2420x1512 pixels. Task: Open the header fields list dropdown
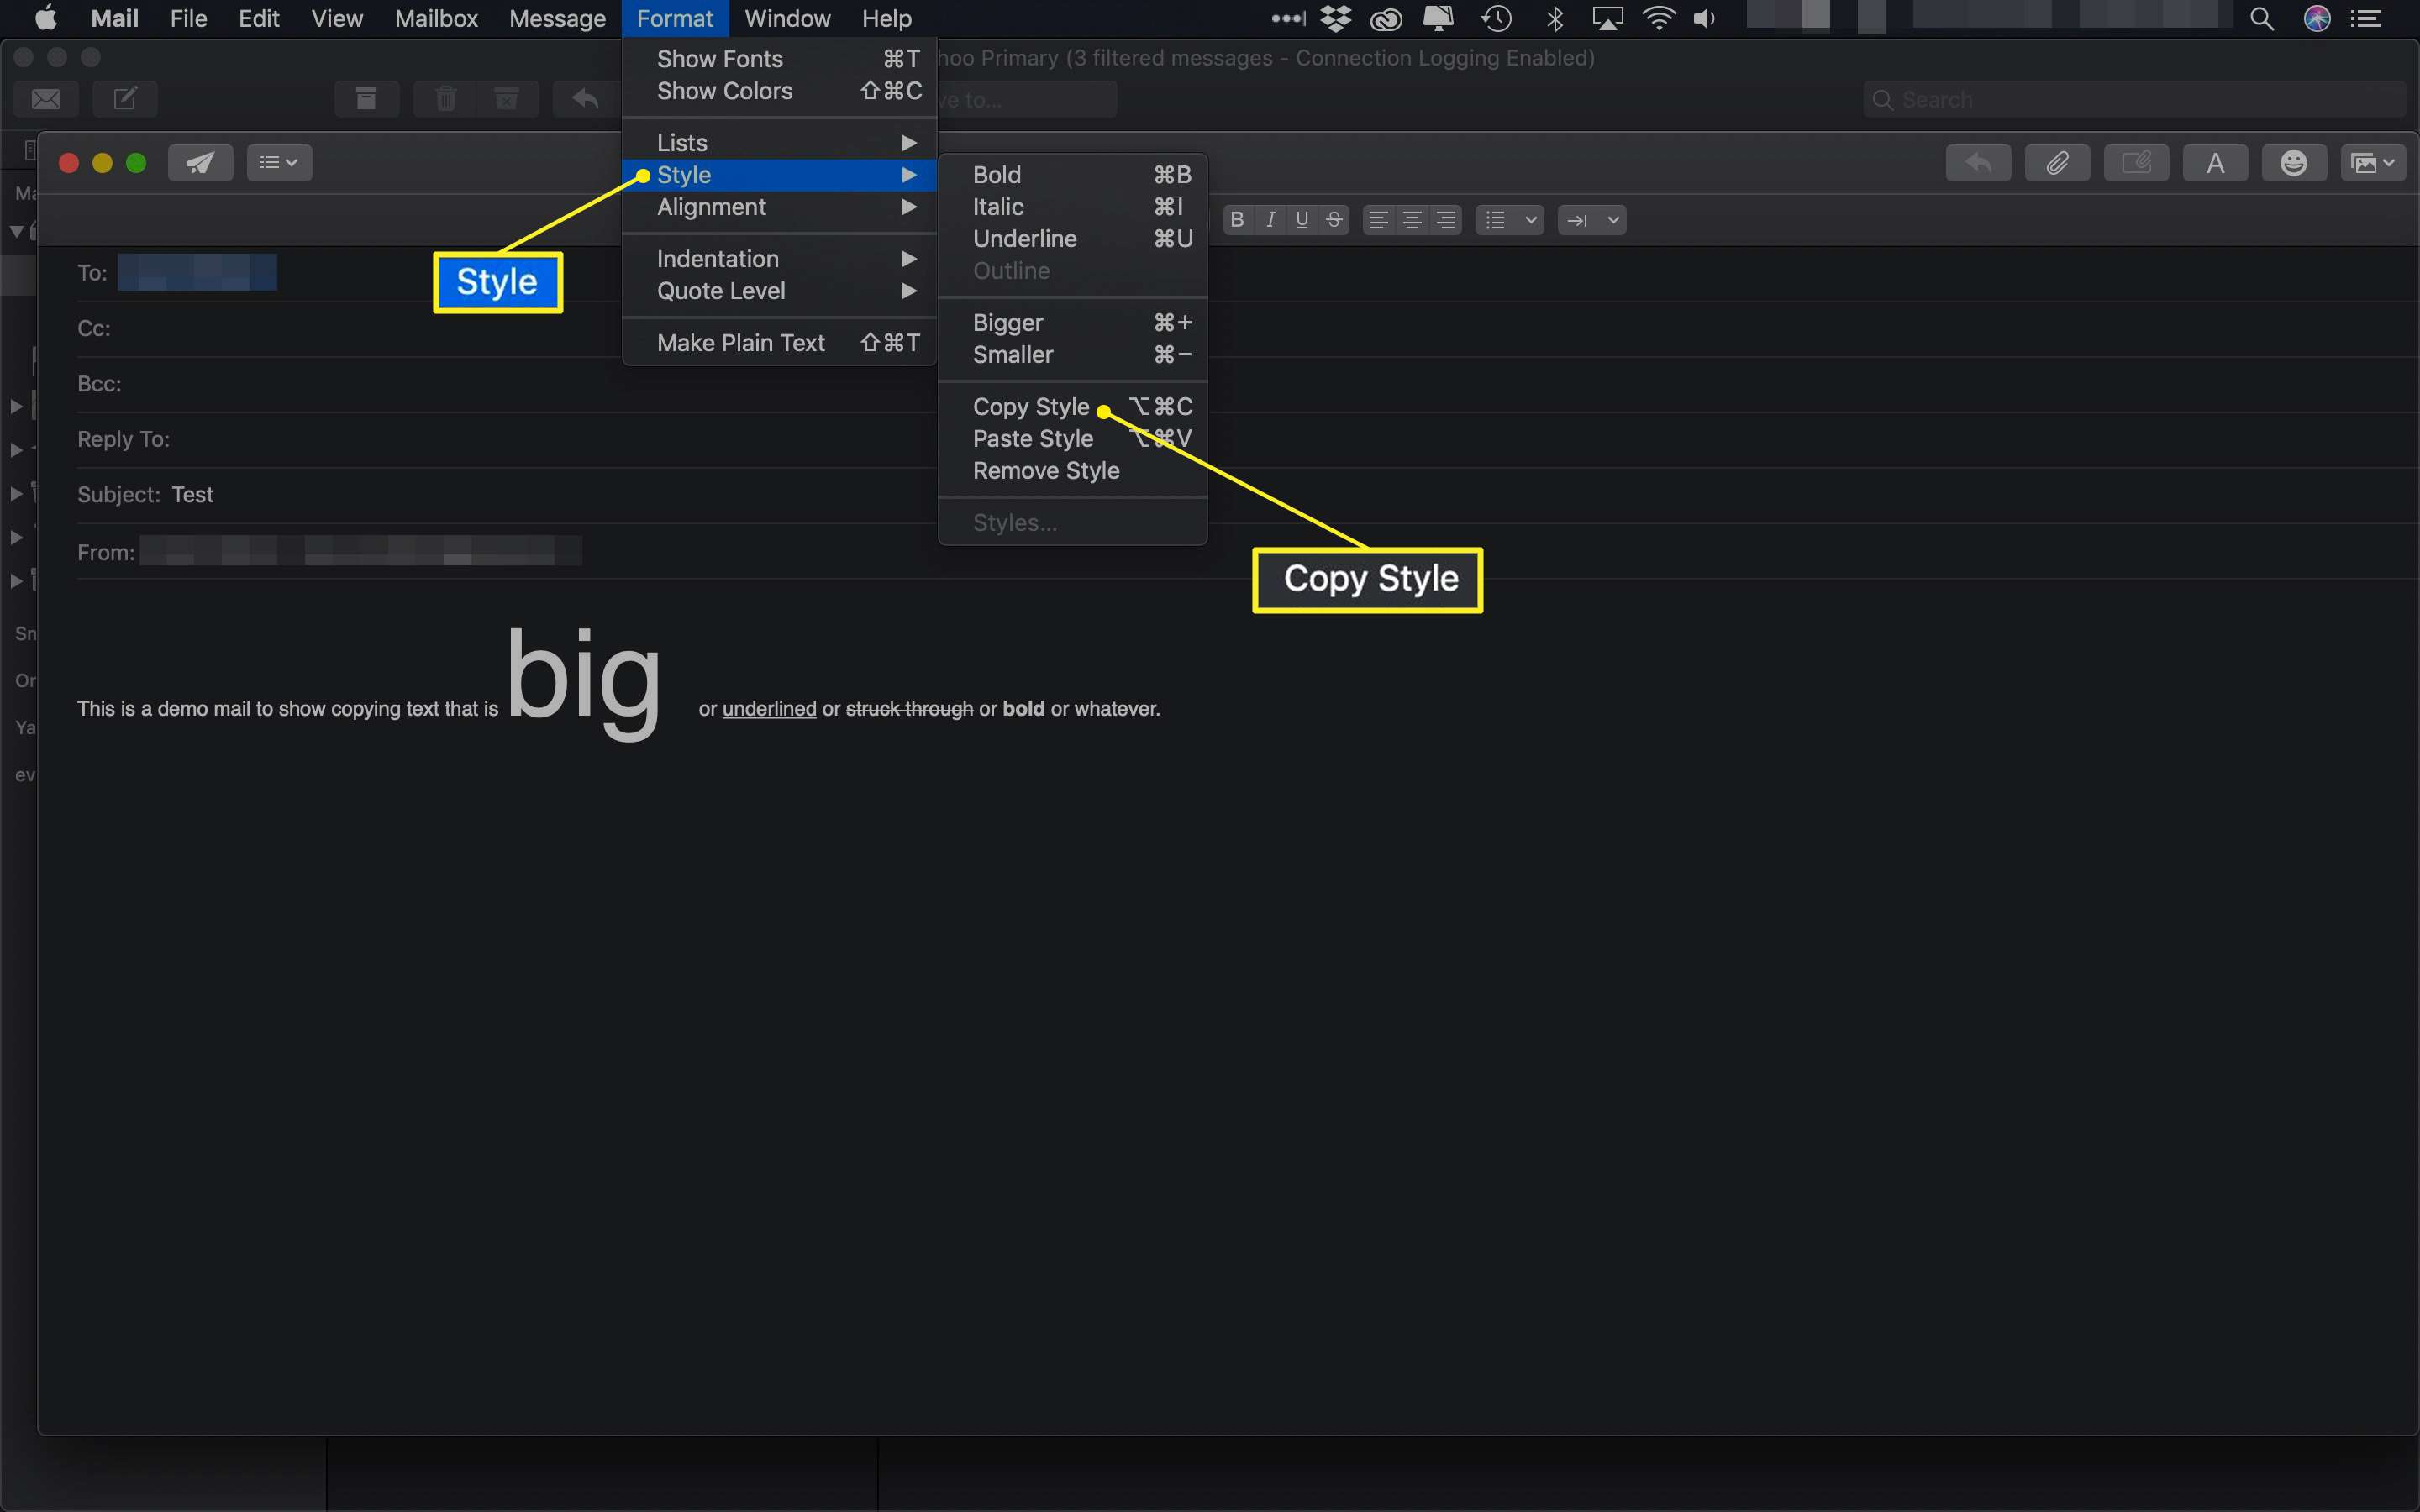coord(279,163)
